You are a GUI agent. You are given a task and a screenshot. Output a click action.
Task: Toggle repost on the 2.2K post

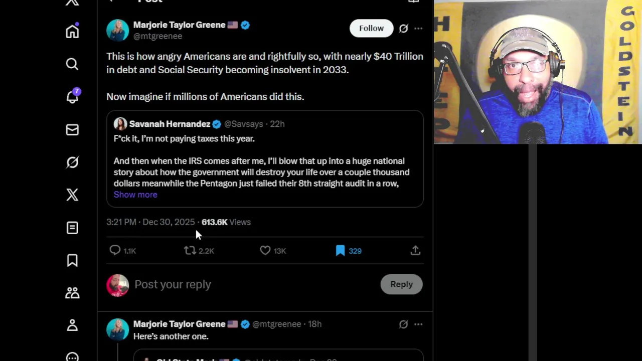click(190, 250)
